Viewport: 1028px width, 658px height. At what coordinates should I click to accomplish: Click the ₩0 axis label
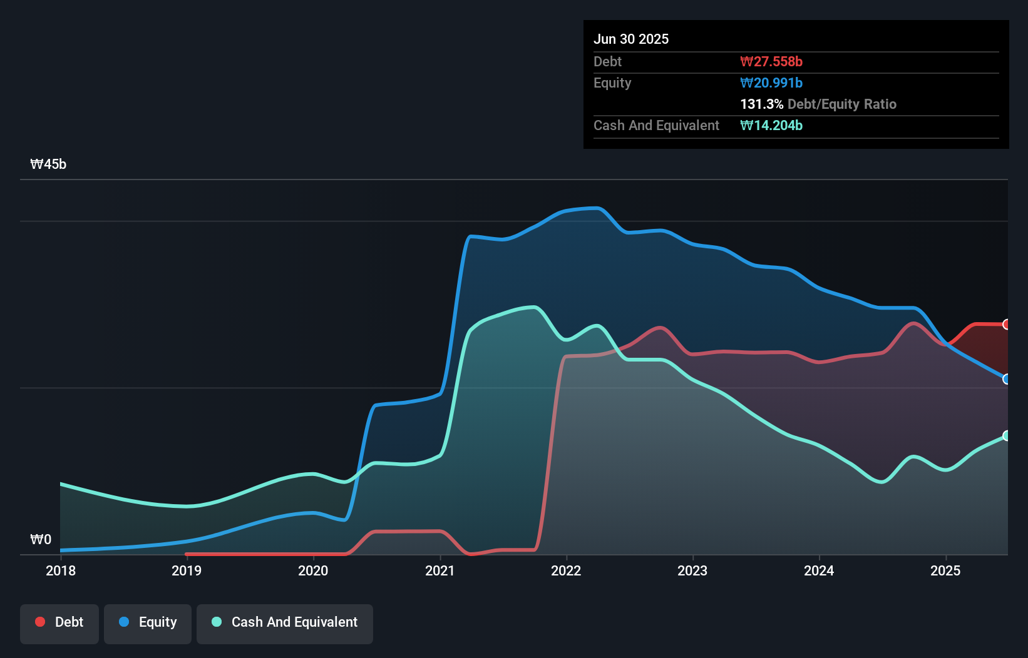40,539
